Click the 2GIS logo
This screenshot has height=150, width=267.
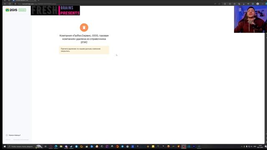pos(11,10)
